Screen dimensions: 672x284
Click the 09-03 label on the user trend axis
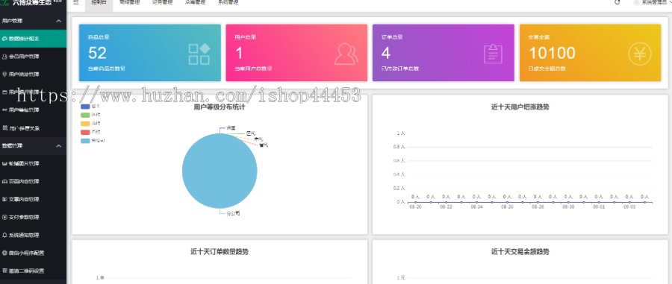tap(629, 206)
